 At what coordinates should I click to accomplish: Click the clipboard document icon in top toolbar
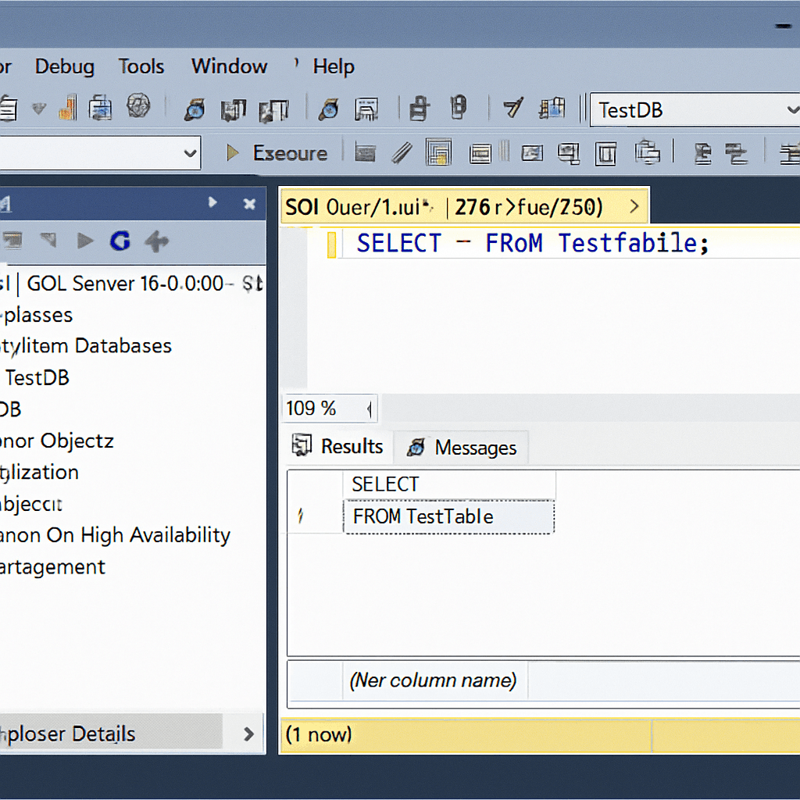(100, 108)
